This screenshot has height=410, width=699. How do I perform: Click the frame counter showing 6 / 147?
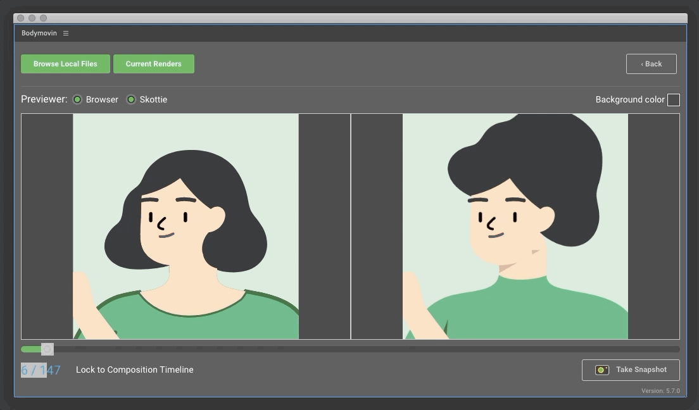[39, 370]
